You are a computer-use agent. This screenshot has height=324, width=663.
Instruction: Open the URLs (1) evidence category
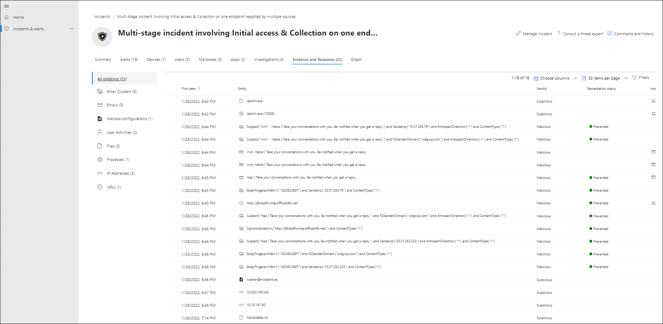point(114,187)
